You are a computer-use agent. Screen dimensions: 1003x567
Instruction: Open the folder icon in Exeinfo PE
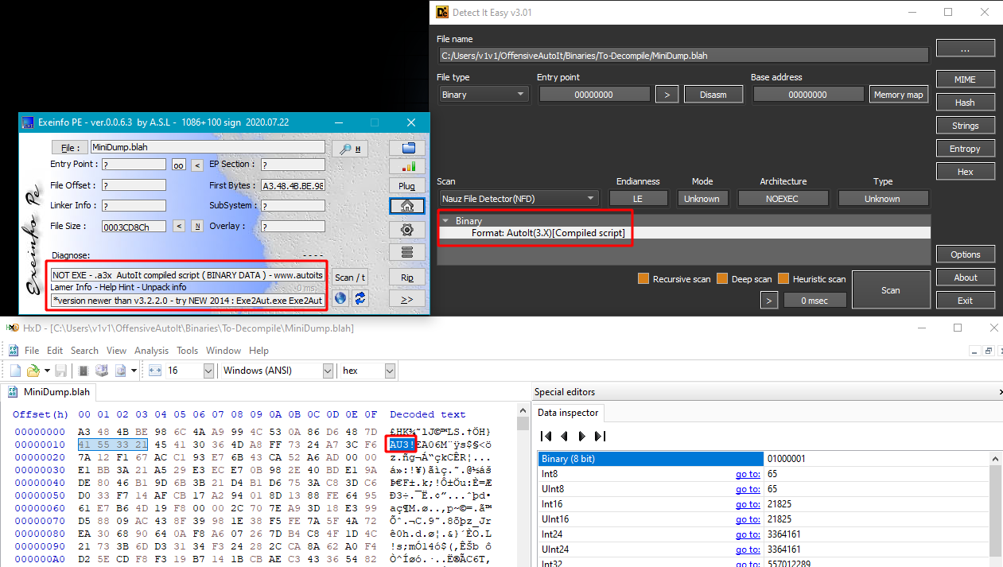[407, 148]
